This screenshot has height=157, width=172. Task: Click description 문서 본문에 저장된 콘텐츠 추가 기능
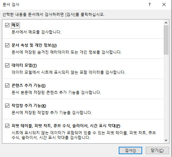point(56,92)
